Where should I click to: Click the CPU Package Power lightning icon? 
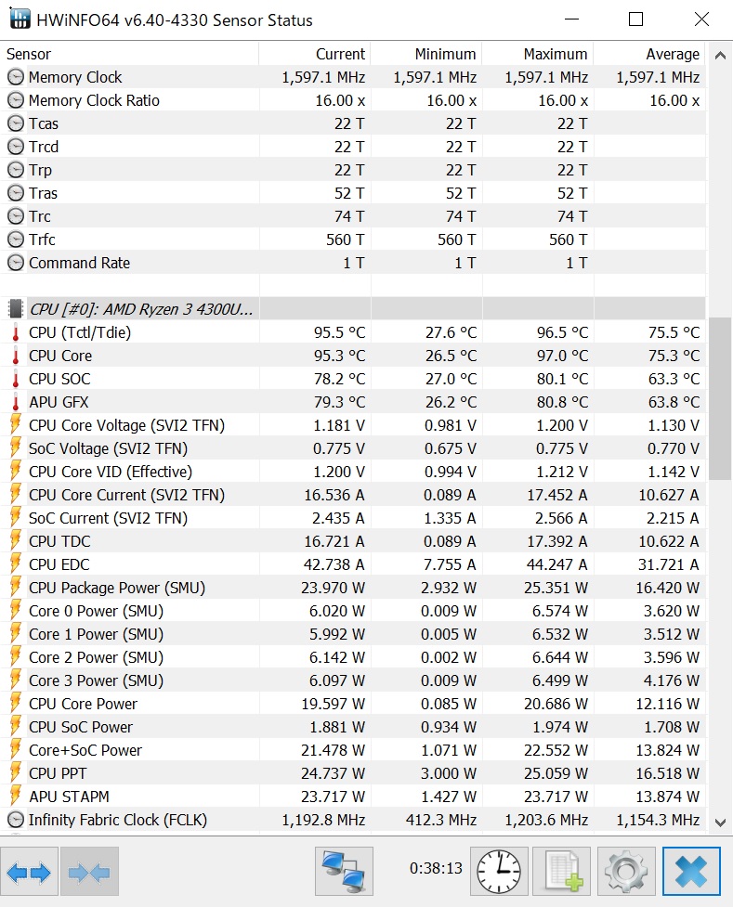click(15, 588)
